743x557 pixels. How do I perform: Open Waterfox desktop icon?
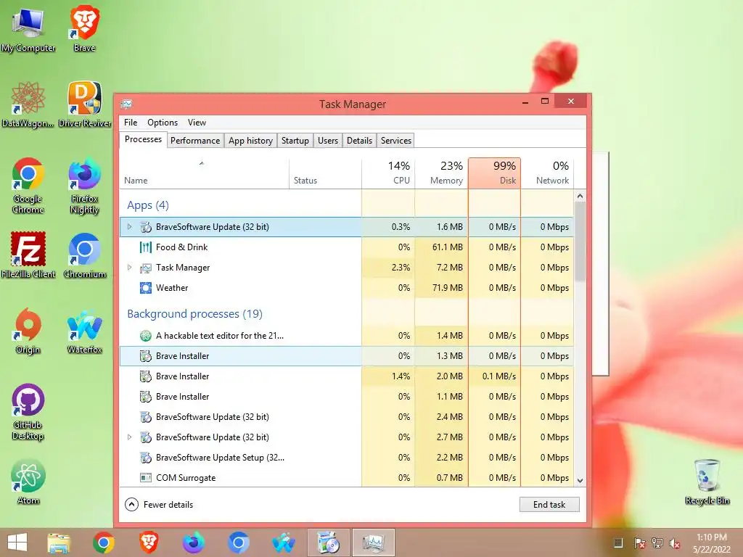coord(84,331)
